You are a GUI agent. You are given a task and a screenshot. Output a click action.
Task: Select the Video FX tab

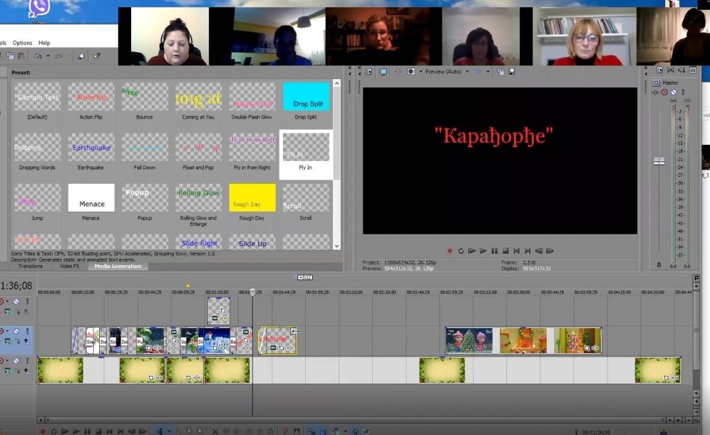pyautogui.click(x=69, y=266)
